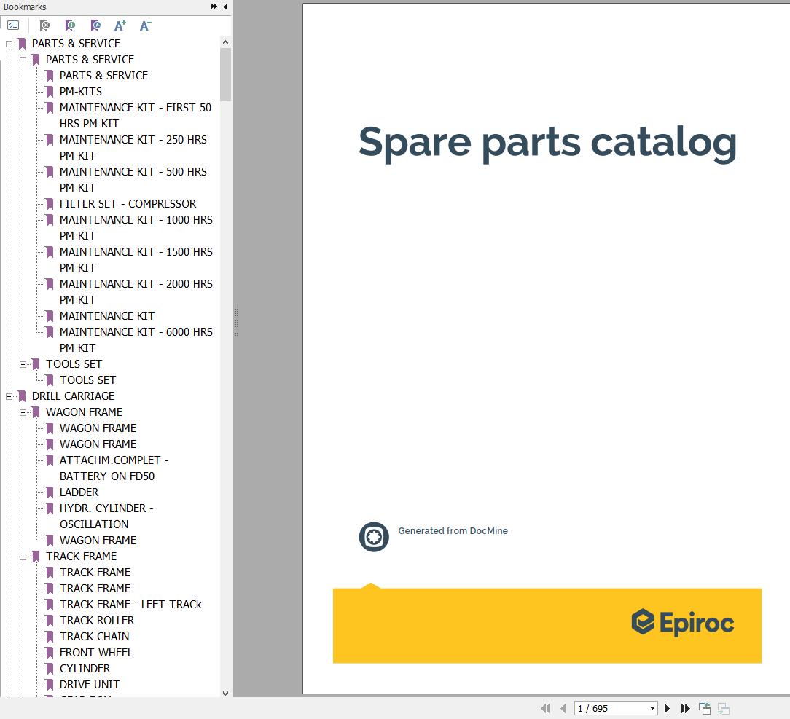This screenshot has height=719, width=790.
Task: Click the bookmark icon beside LADDER
Action: (x=50, y=492)
